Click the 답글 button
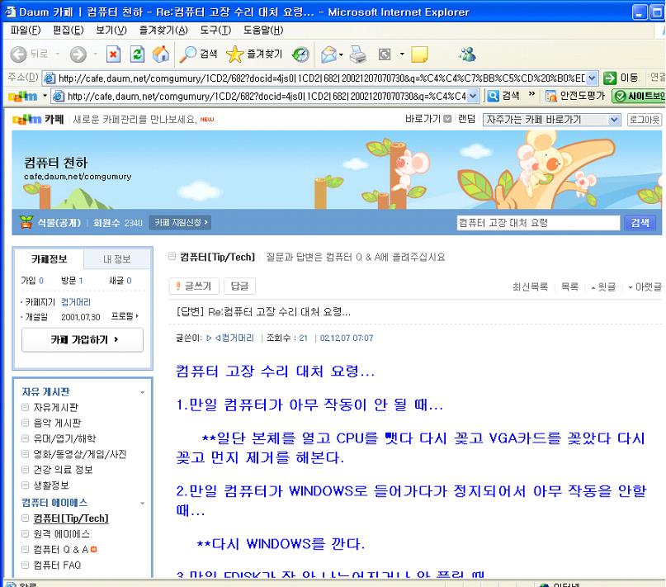This screenshot has height=587, width=666. click(239, 286)
